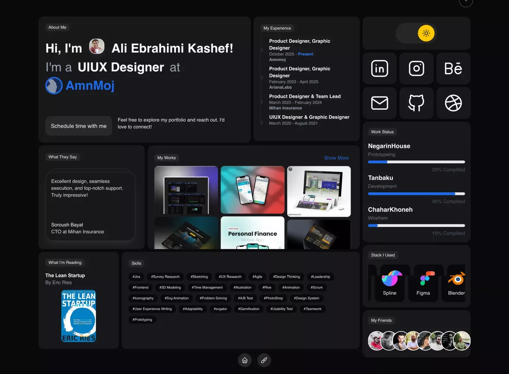
Task: Click the #Survey Research skill tag
Action: (x=165, y=277)
